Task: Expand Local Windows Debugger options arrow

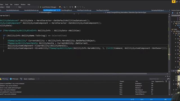Action: pyautogui.click(x=57, y=7)
